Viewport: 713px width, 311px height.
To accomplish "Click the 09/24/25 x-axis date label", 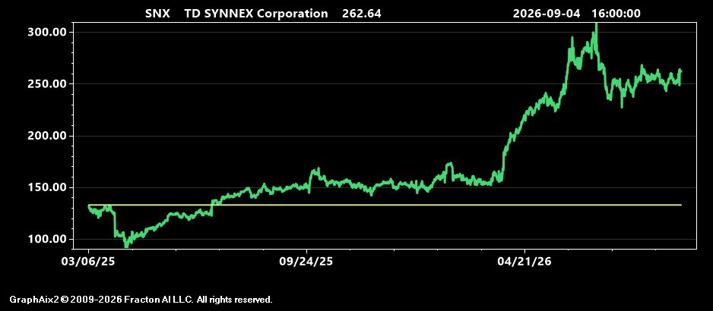I will click(307, 262).
